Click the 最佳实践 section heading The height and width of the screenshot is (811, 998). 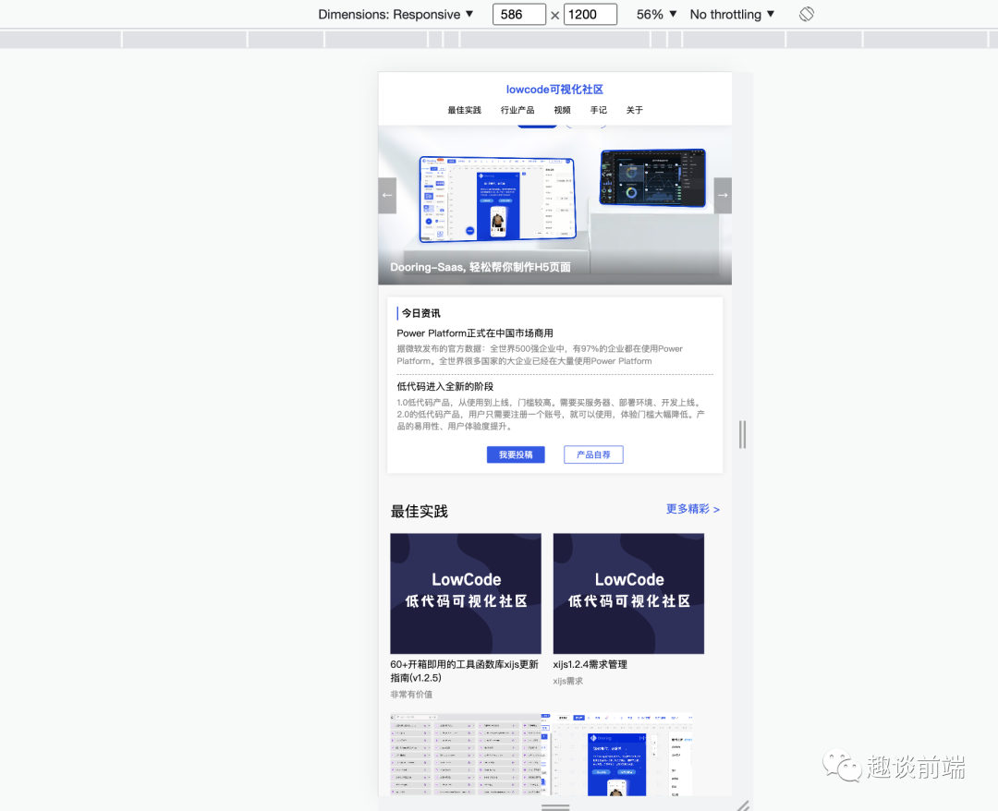(419, 512)
